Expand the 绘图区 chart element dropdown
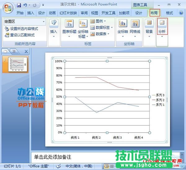This screenshot has height=170, width=186. coord(44,21)
